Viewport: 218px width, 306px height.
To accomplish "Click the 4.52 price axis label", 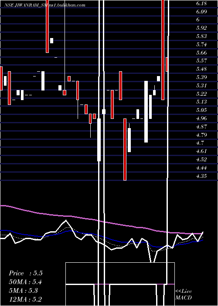I will point(201,160).
